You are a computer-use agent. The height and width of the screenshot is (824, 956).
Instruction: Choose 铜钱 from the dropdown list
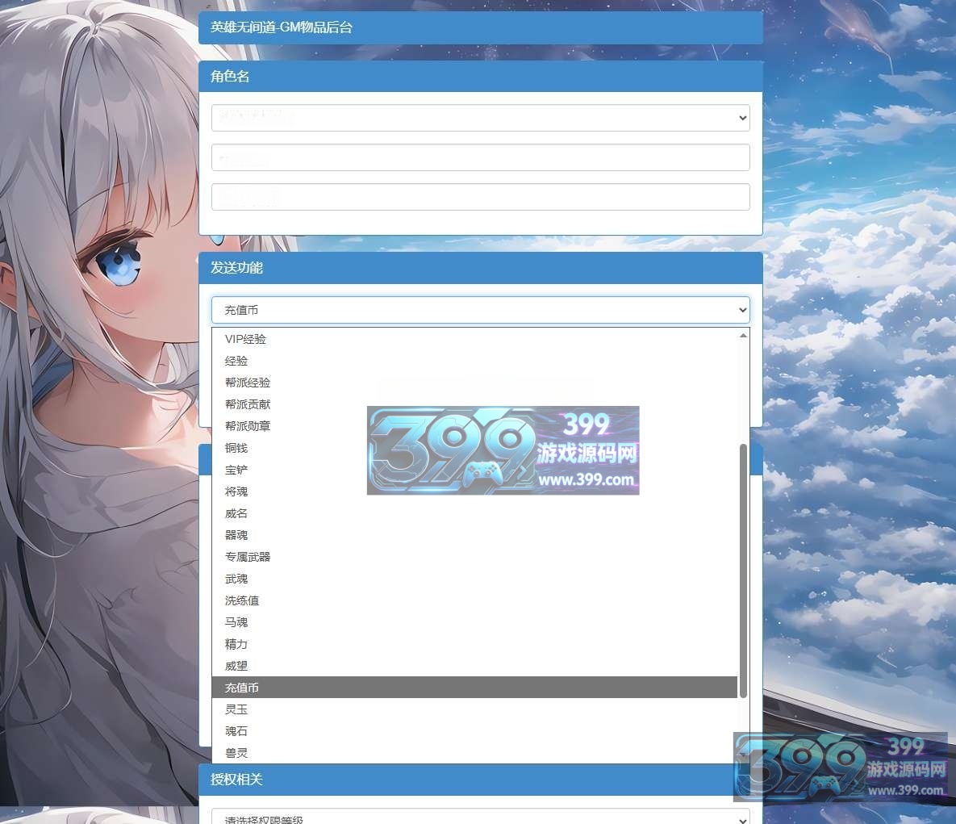click(x=474, y=448)
